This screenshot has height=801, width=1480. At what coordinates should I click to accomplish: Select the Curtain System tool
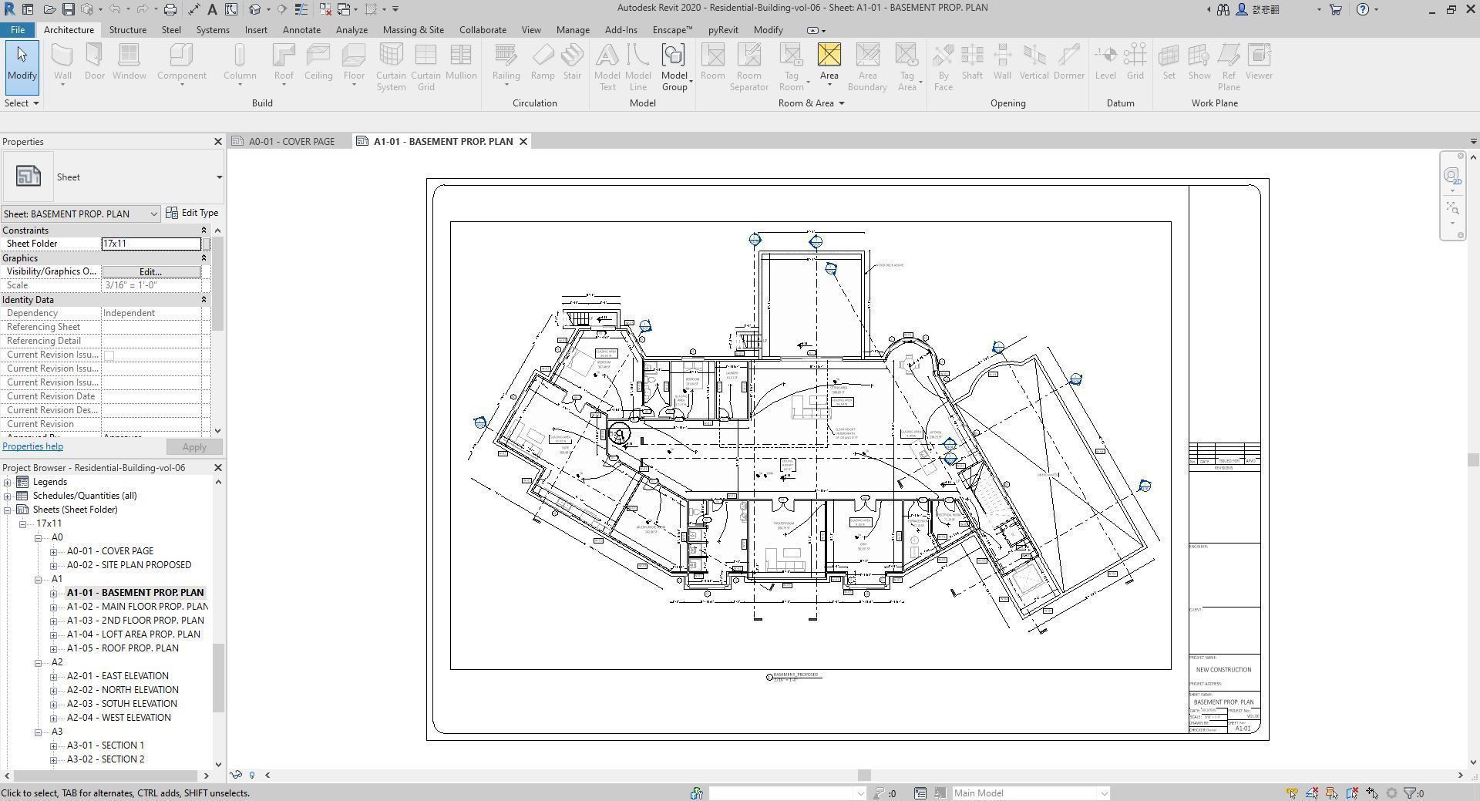click(x=391, y=67)
